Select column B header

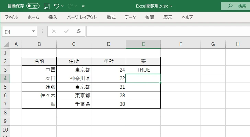coord(39,44)
